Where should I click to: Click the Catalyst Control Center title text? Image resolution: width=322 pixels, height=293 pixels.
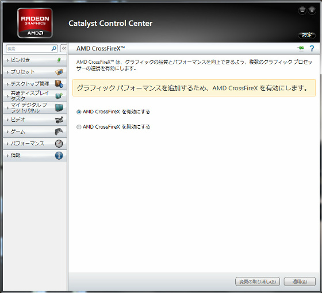point(110,24)
